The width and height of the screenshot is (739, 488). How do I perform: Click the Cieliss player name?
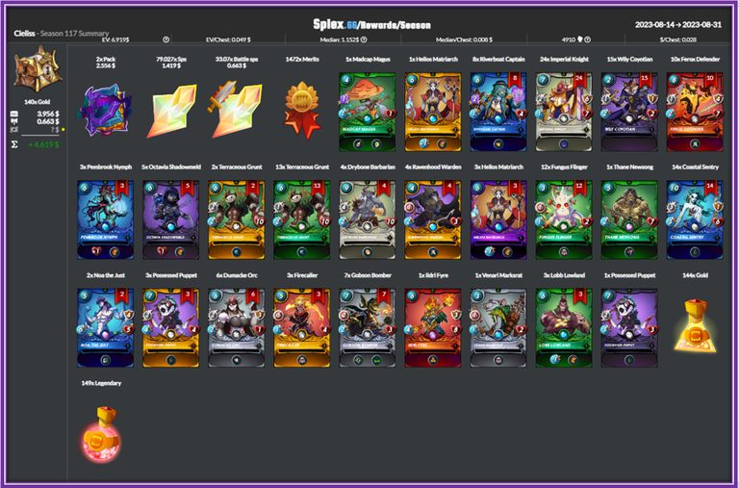[24, 34]
